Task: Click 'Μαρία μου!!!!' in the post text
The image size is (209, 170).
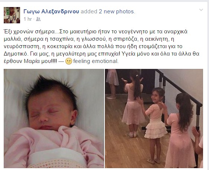Action: point(40,61)
